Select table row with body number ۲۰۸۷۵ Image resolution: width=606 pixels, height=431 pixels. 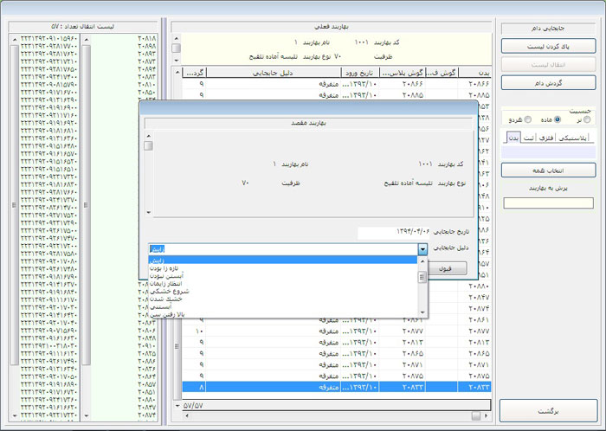click(337, 376)
